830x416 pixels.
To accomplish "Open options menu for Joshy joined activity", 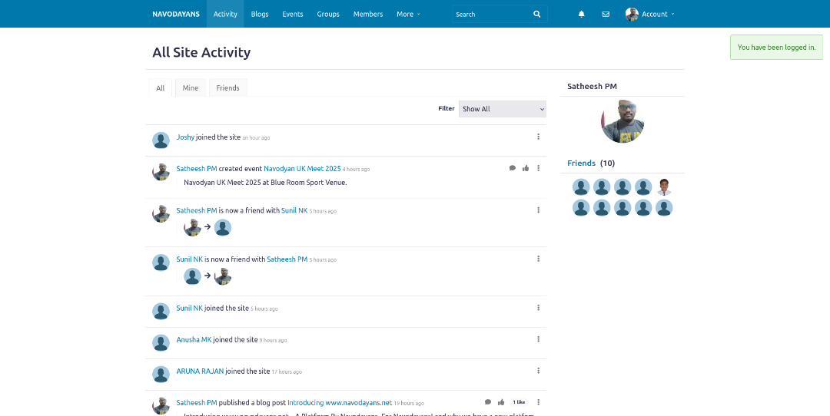I will click(x=538, y=137).
